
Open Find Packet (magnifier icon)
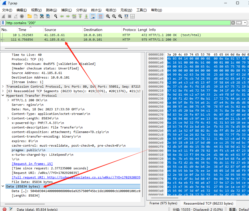[x=55, y=16]
